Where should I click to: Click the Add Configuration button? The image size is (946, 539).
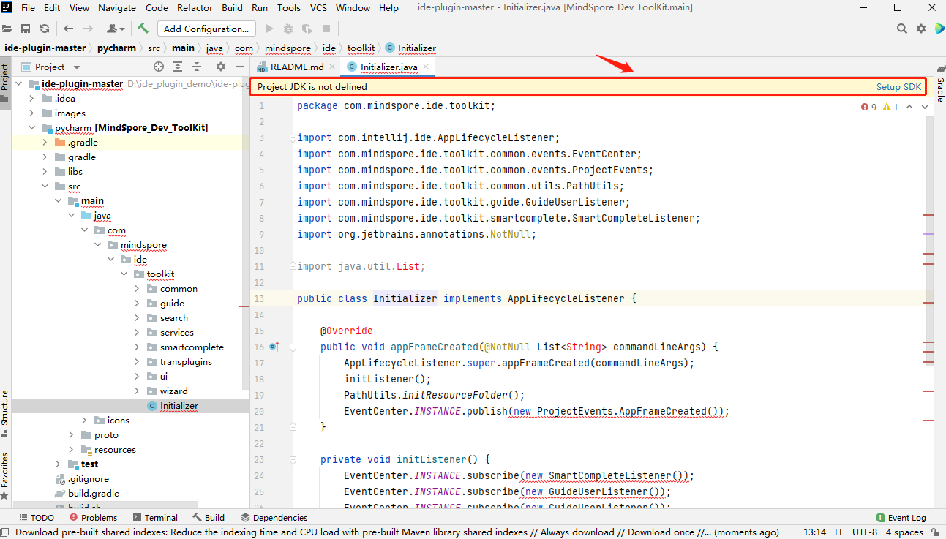(x=207, y=29)
